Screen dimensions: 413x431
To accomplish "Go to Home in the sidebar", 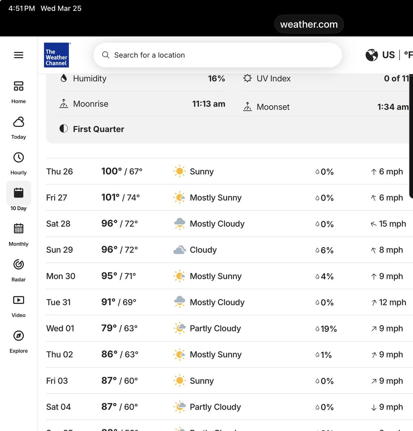I will [18, 92].
